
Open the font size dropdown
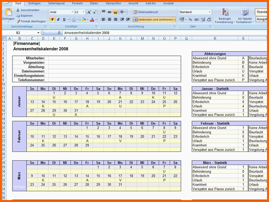coord(83,12)
